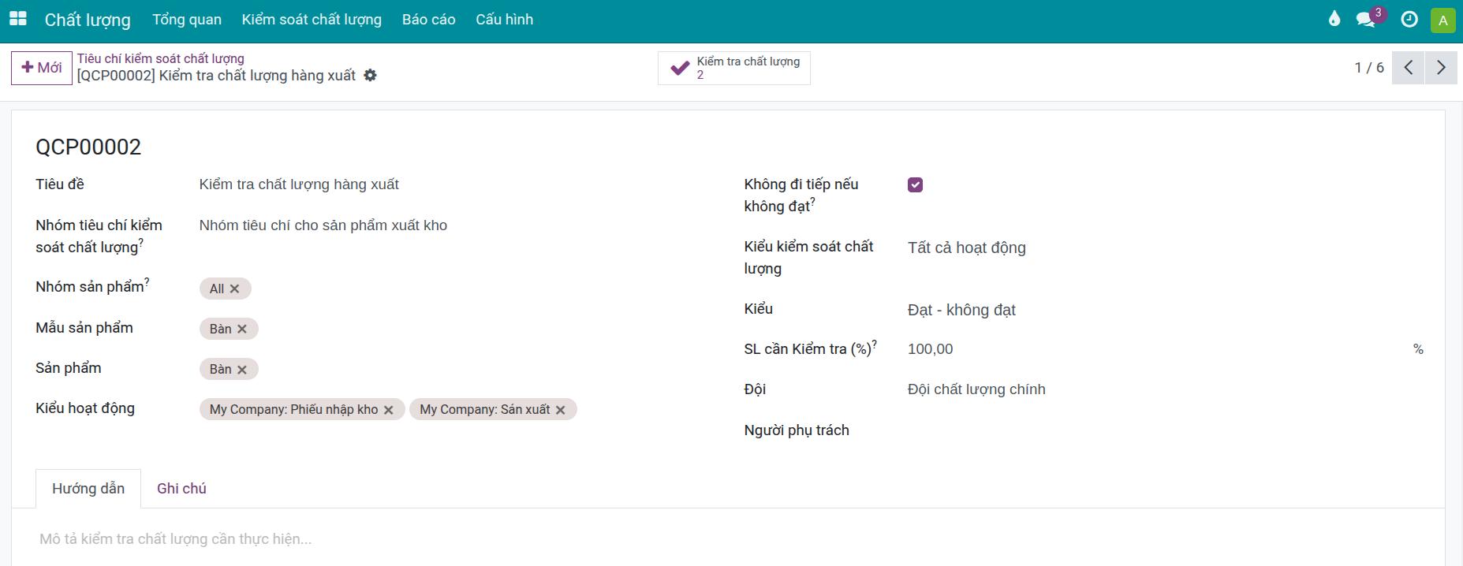Open the Kiểm soát chất lượng menu
This screenshot has width=1463, height=566.
click(x=312, y=20)
